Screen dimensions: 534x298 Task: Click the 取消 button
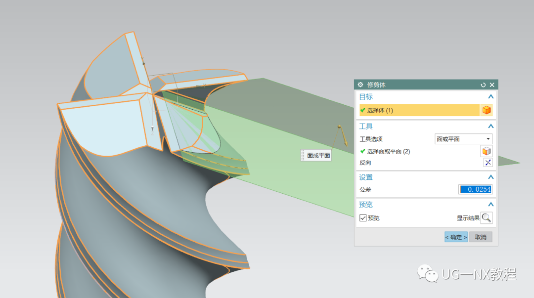tap(481, 237)
